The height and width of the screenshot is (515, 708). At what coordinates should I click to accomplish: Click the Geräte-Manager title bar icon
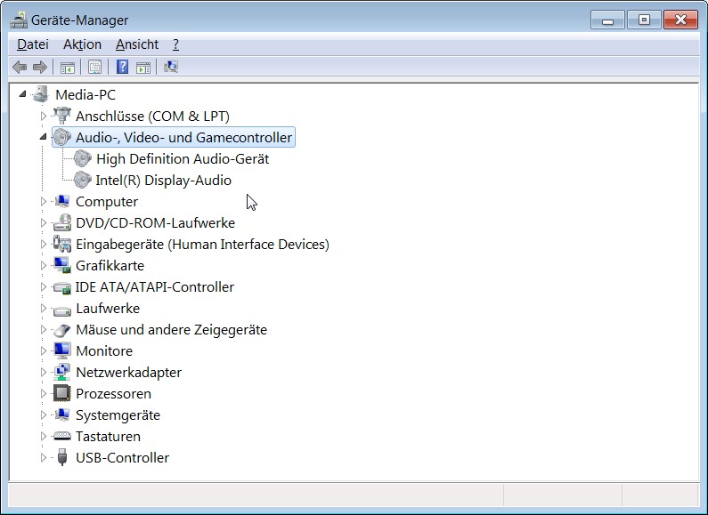coord(19,20)
